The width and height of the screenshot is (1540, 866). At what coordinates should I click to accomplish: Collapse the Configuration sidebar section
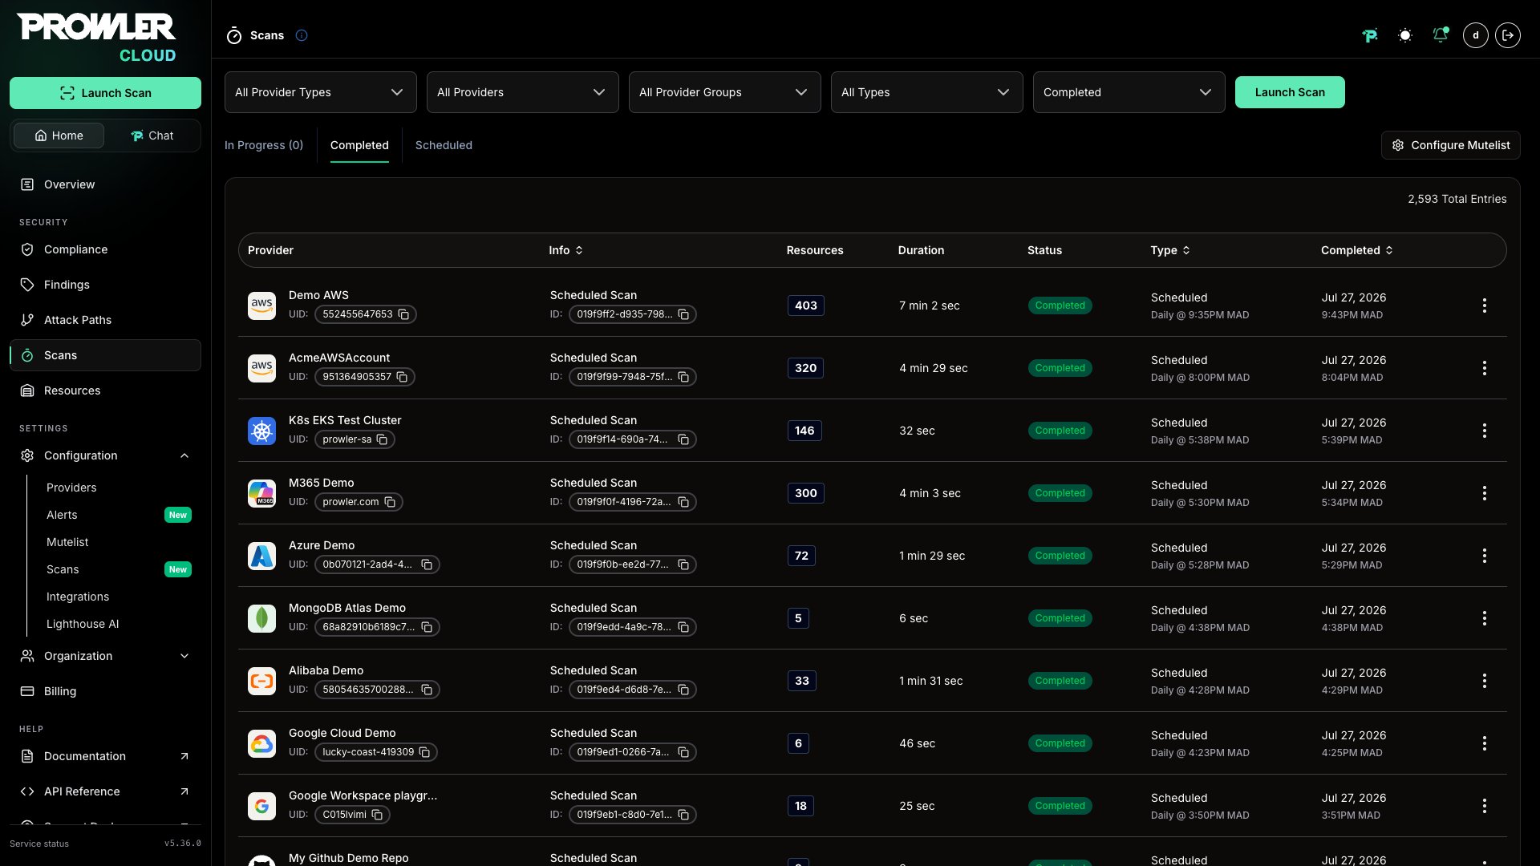coord(105,455)
